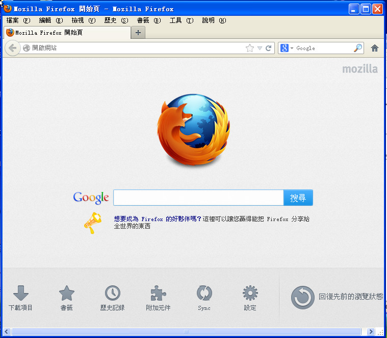The height and width of the screenshot is (338, 387).
Task: Bookmark this page with the star icon
Action: (x=250, y=48)
